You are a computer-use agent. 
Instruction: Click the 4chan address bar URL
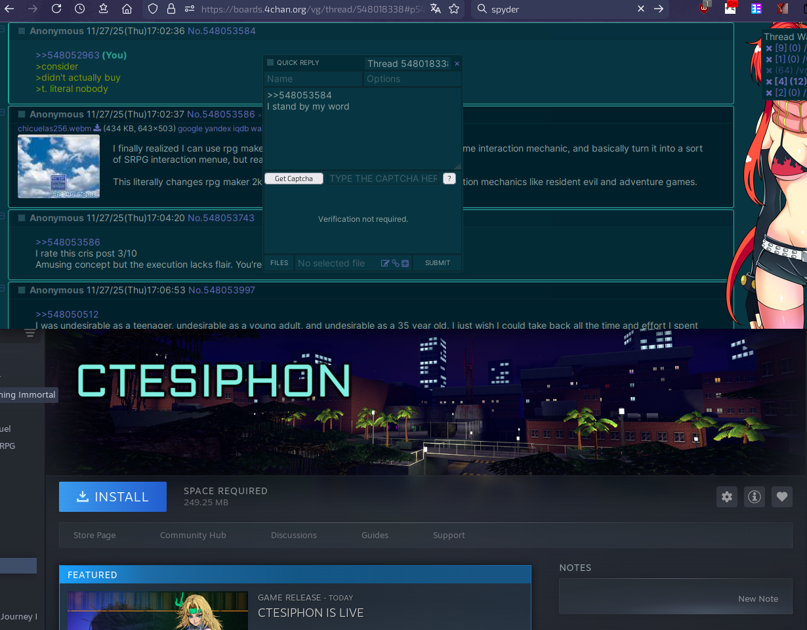(312, 9)
